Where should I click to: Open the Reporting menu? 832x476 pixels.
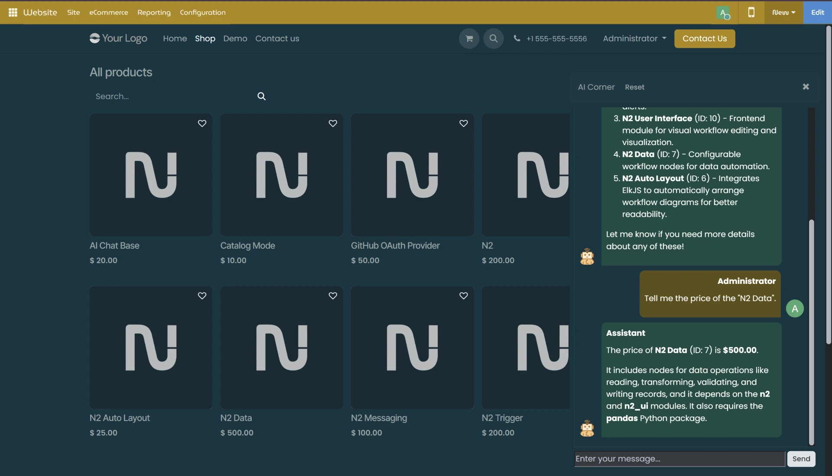pos(154,13)
